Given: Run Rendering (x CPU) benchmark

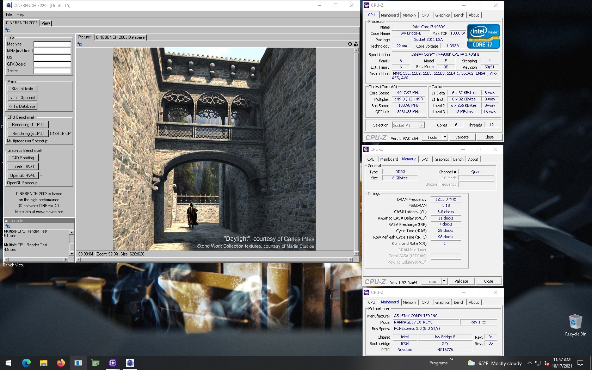Looking at the screenshot, I should click(x=27, y=134).
